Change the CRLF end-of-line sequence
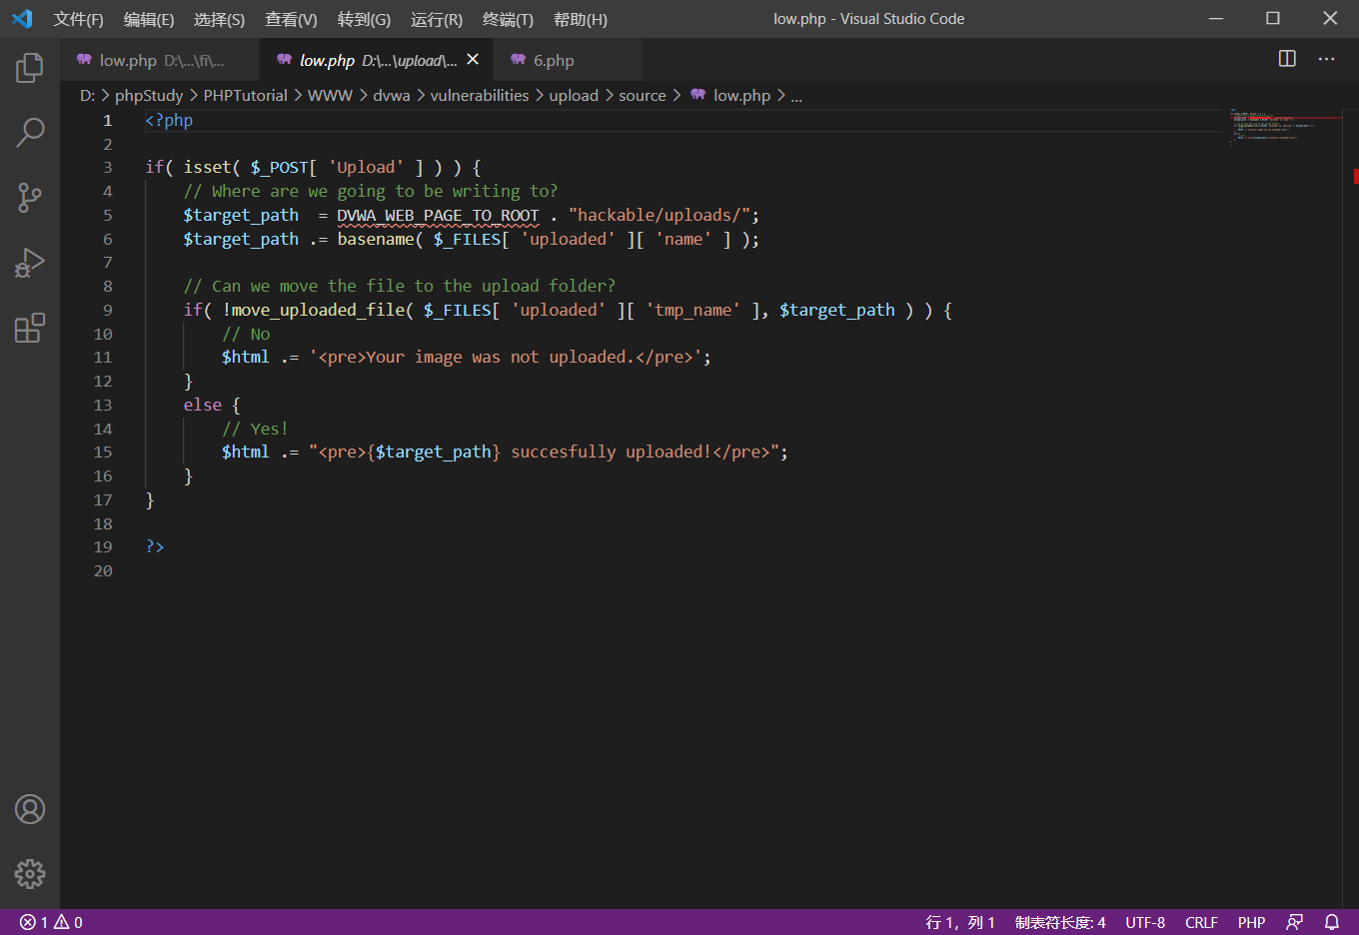The height and width of the screenshot is (935, 1359). click(x=1201, y=922)
